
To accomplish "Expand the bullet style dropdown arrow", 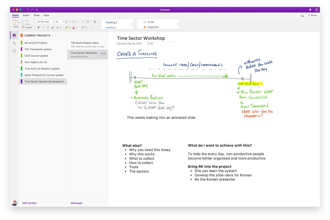I will pyautogui.click(x=70, y=22).
